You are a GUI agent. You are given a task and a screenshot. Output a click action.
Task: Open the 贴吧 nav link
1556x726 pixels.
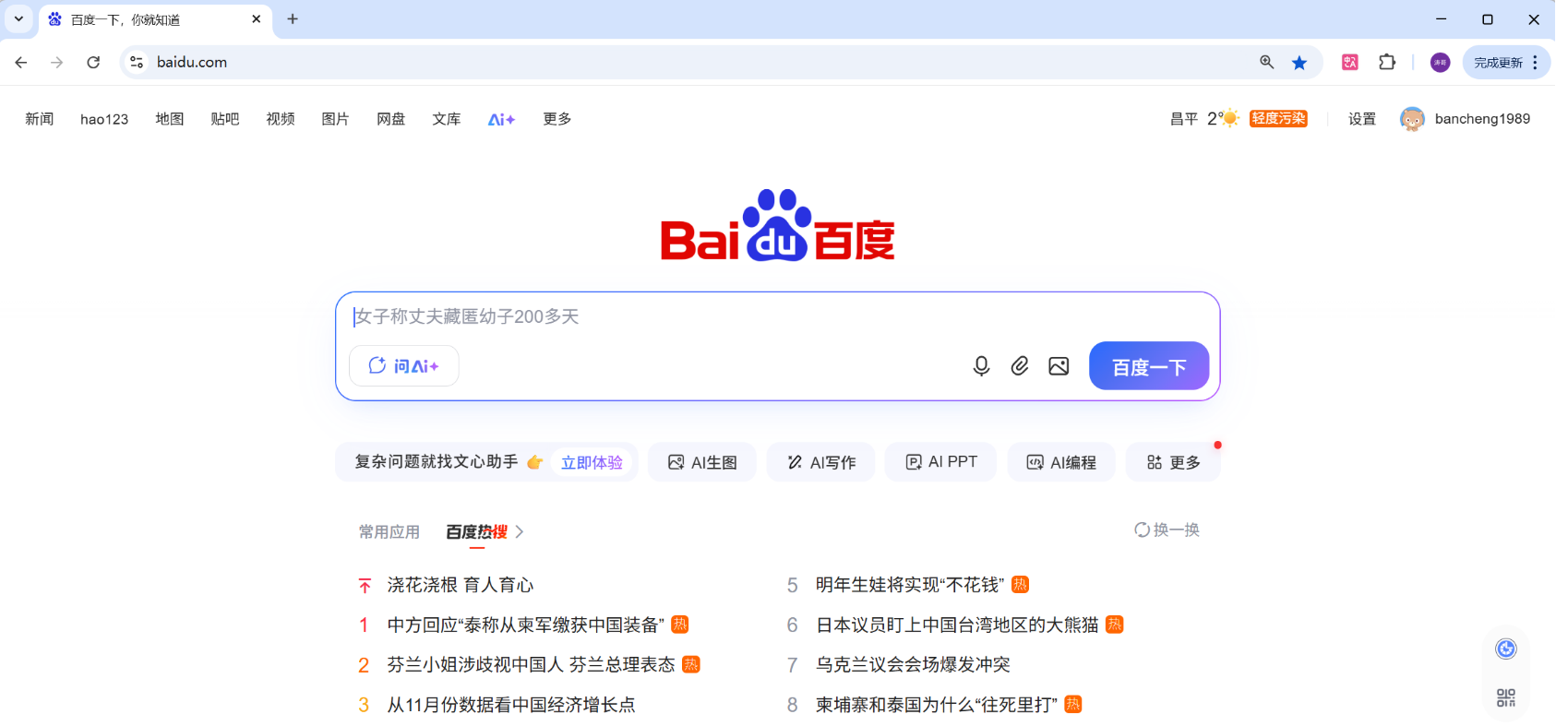click(x=225, y=119)
